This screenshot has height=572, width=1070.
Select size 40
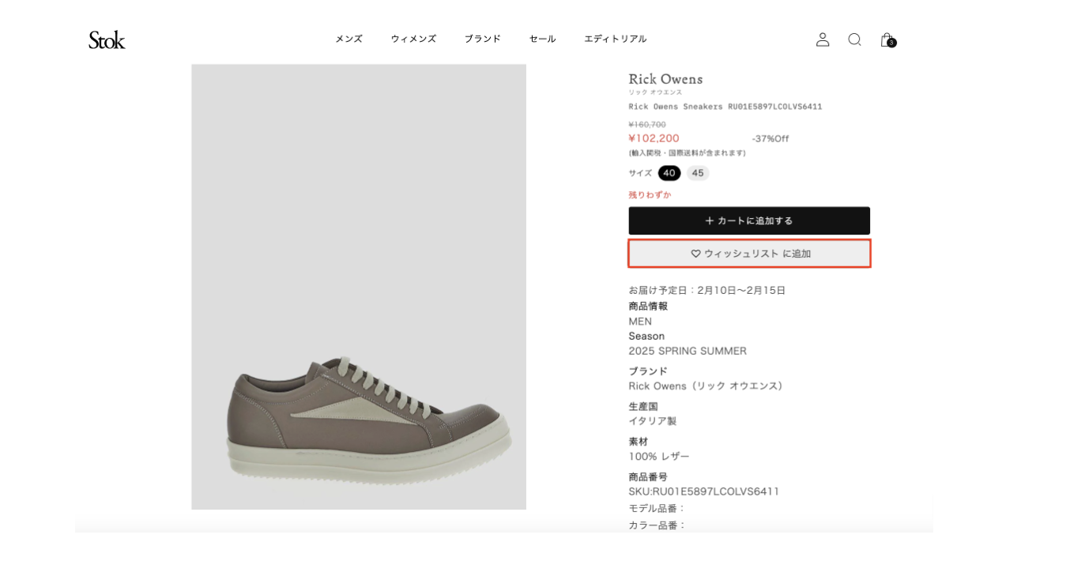pyautogui.click(x=669, y=173)
